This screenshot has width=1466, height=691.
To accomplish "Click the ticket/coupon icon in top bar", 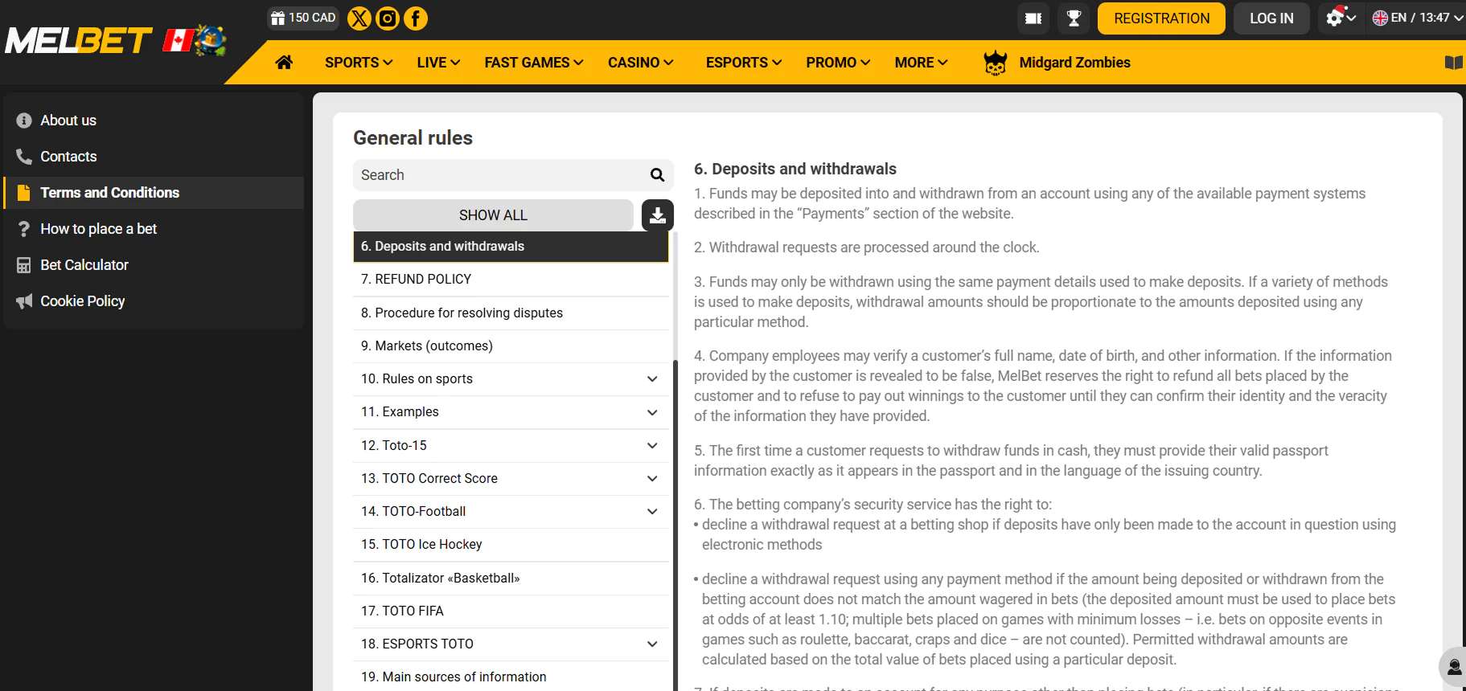I will pyautogui.click(x=1033, y=18).
